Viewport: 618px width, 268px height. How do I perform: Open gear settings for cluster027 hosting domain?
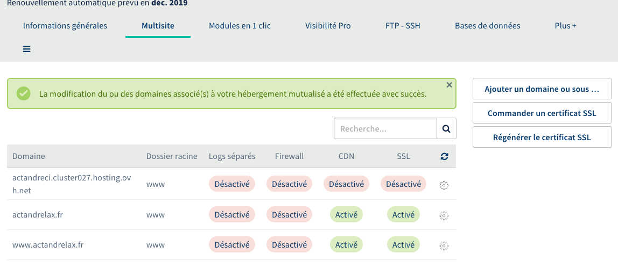click(x=444, y=185)
